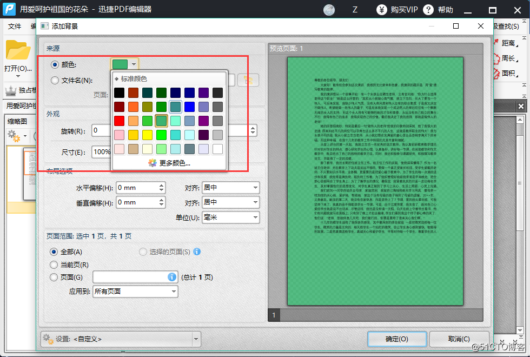Click the 水平偏移 0 mm field
This screenshot has height=357, width=530.
pyautogui.click(x=137, y=188)
